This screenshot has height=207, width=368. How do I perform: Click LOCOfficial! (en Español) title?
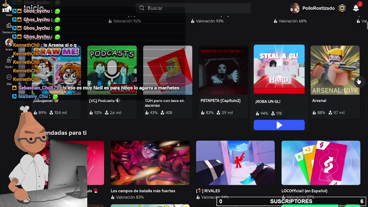point(304,191)
